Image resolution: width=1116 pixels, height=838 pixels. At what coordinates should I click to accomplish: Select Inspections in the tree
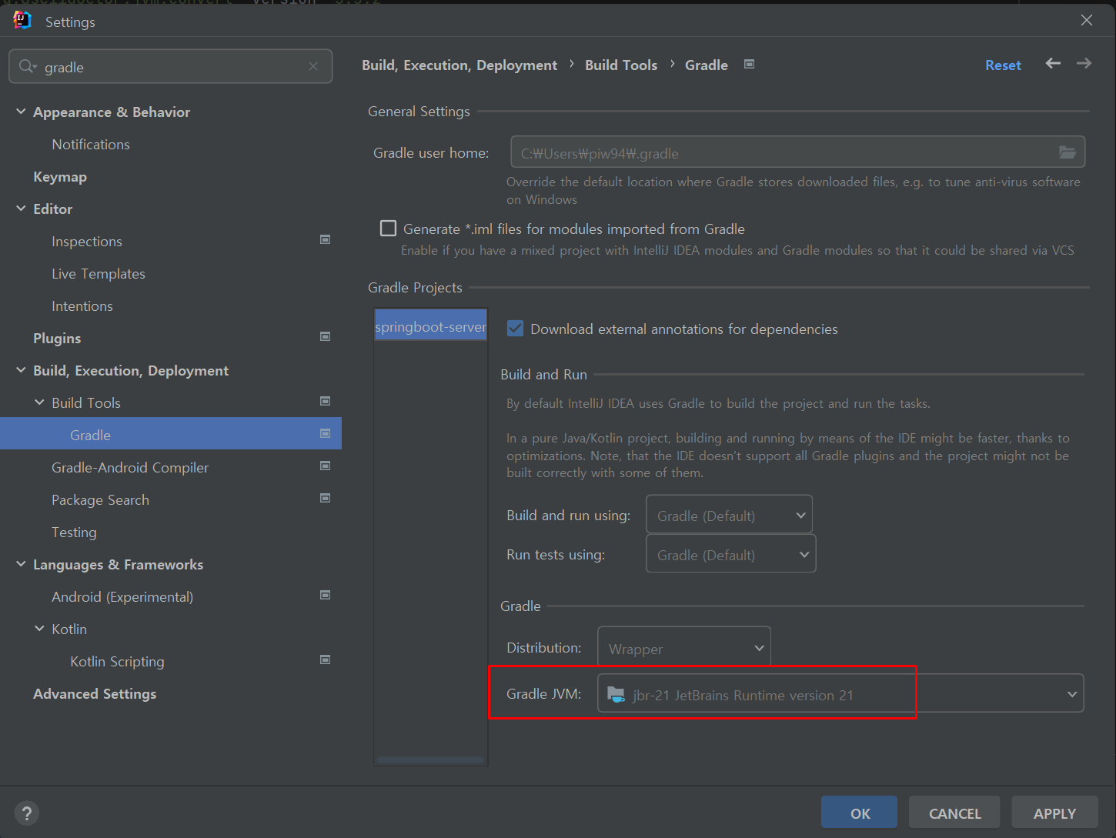click(87, 242)
